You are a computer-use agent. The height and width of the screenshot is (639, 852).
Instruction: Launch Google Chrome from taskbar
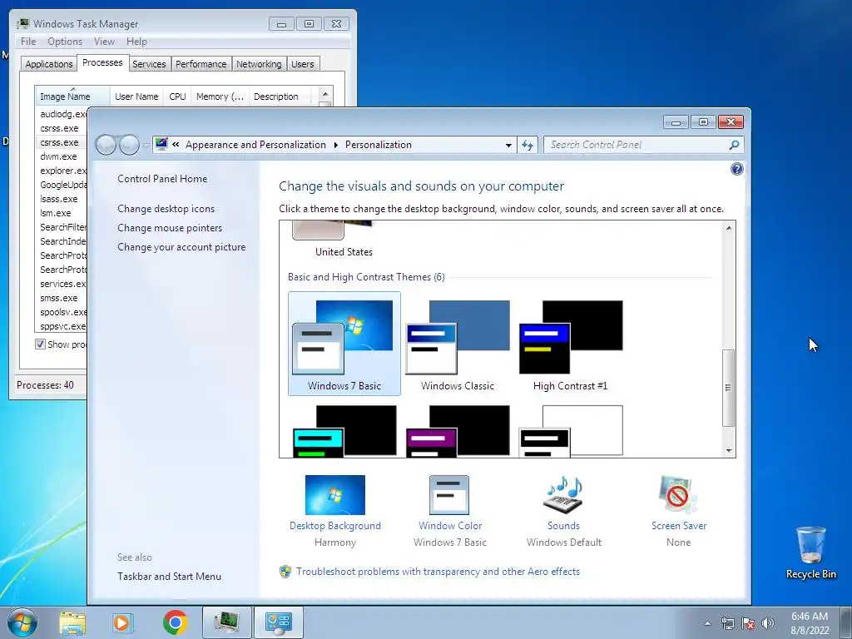[x=175, y=622]
